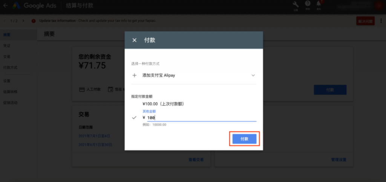Image resolution: width=386 pixels, height=182 pixels.
Task: Go to the previous notification with the left chevron
Action: click(5, 21)
